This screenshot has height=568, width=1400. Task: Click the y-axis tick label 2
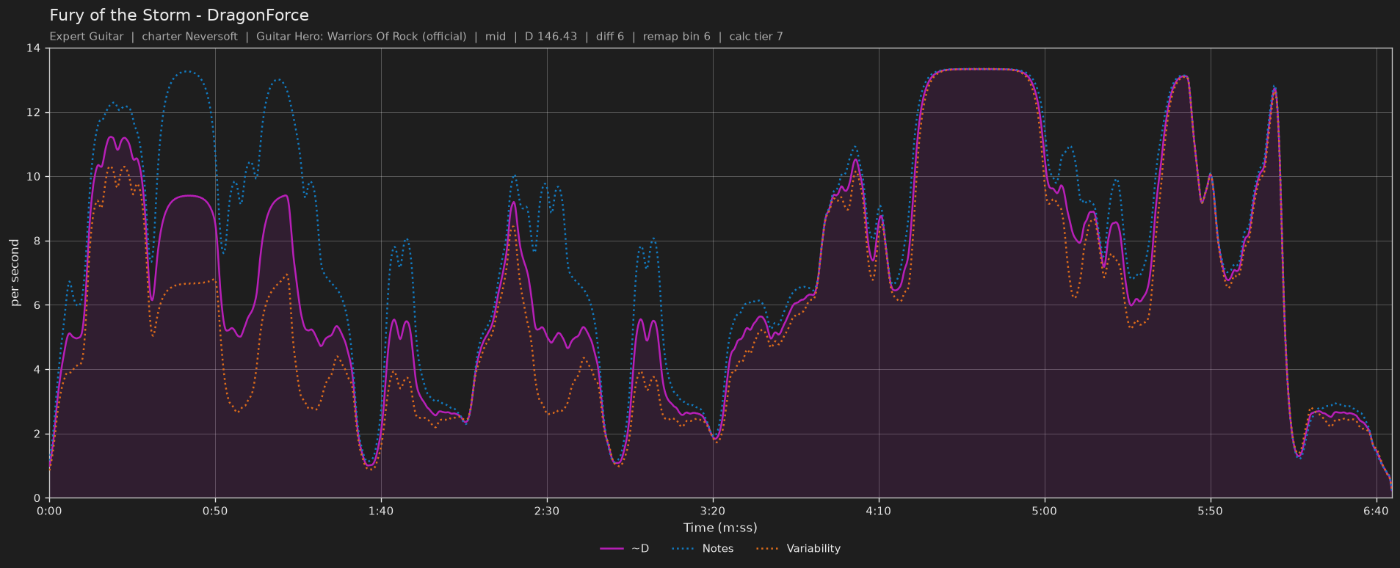point(37,434)
